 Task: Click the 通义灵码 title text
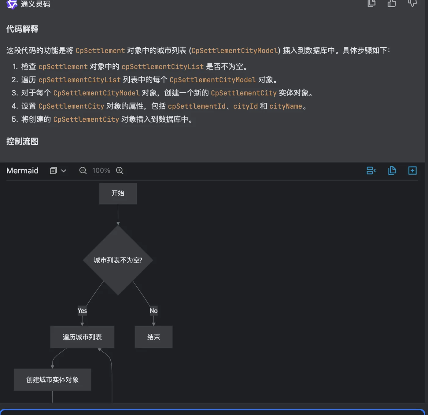coord(35,4)
